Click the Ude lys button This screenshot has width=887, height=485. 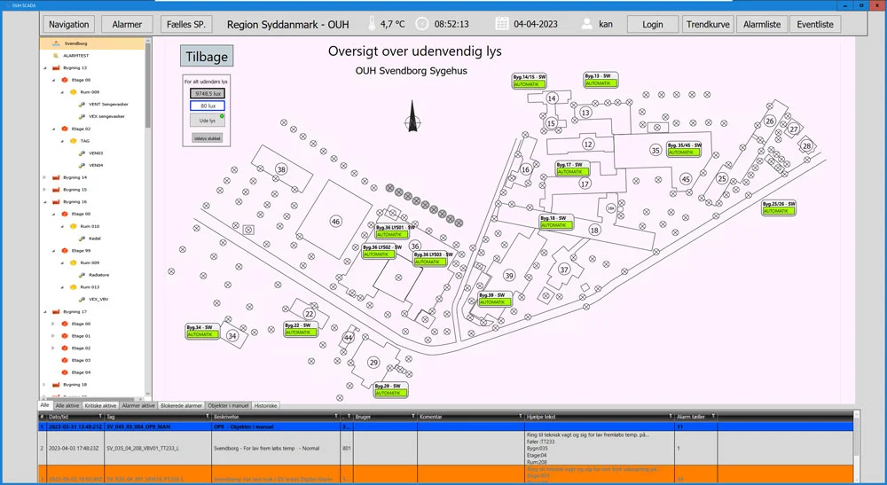207,121
